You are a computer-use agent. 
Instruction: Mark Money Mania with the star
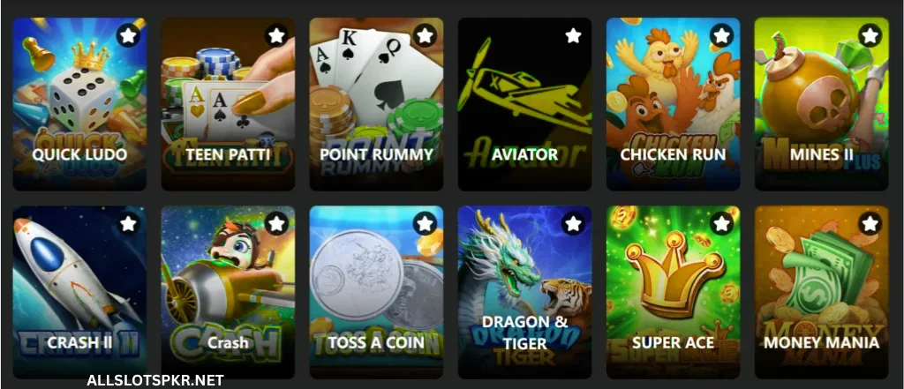[x=870, y=223]
